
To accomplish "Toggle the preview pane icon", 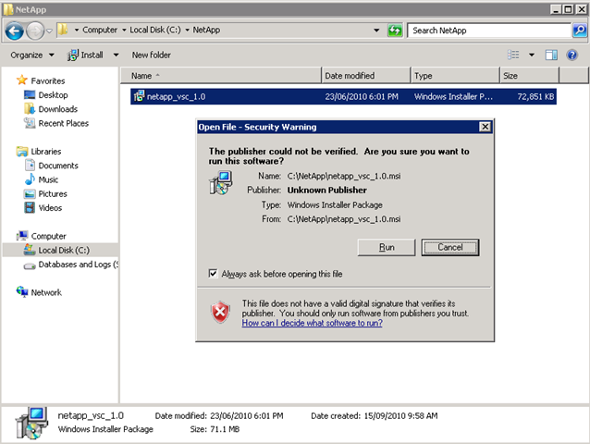I will [551, 55].
